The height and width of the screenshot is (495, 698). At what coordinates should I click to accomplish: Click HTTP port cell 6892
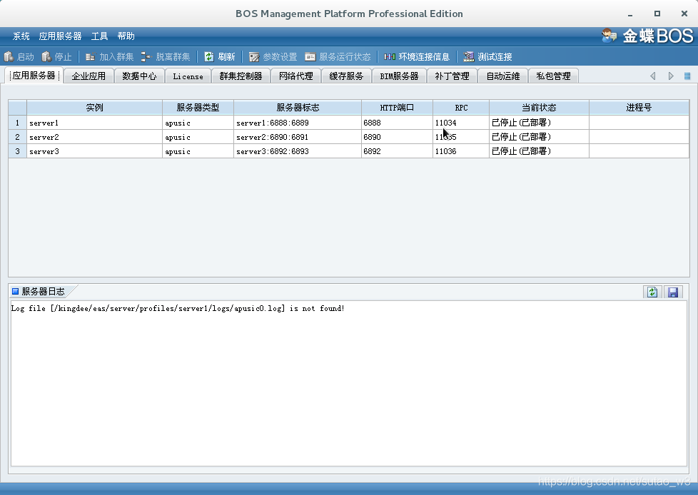(397, 151)
